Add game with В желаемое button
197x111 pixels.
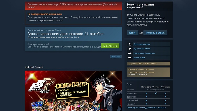(110, 46)
